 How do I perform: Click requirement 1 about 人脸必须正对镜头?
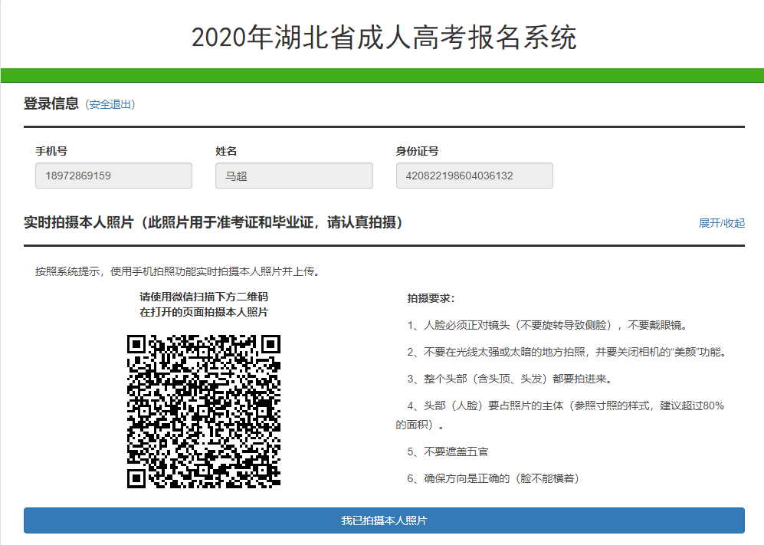547,325
